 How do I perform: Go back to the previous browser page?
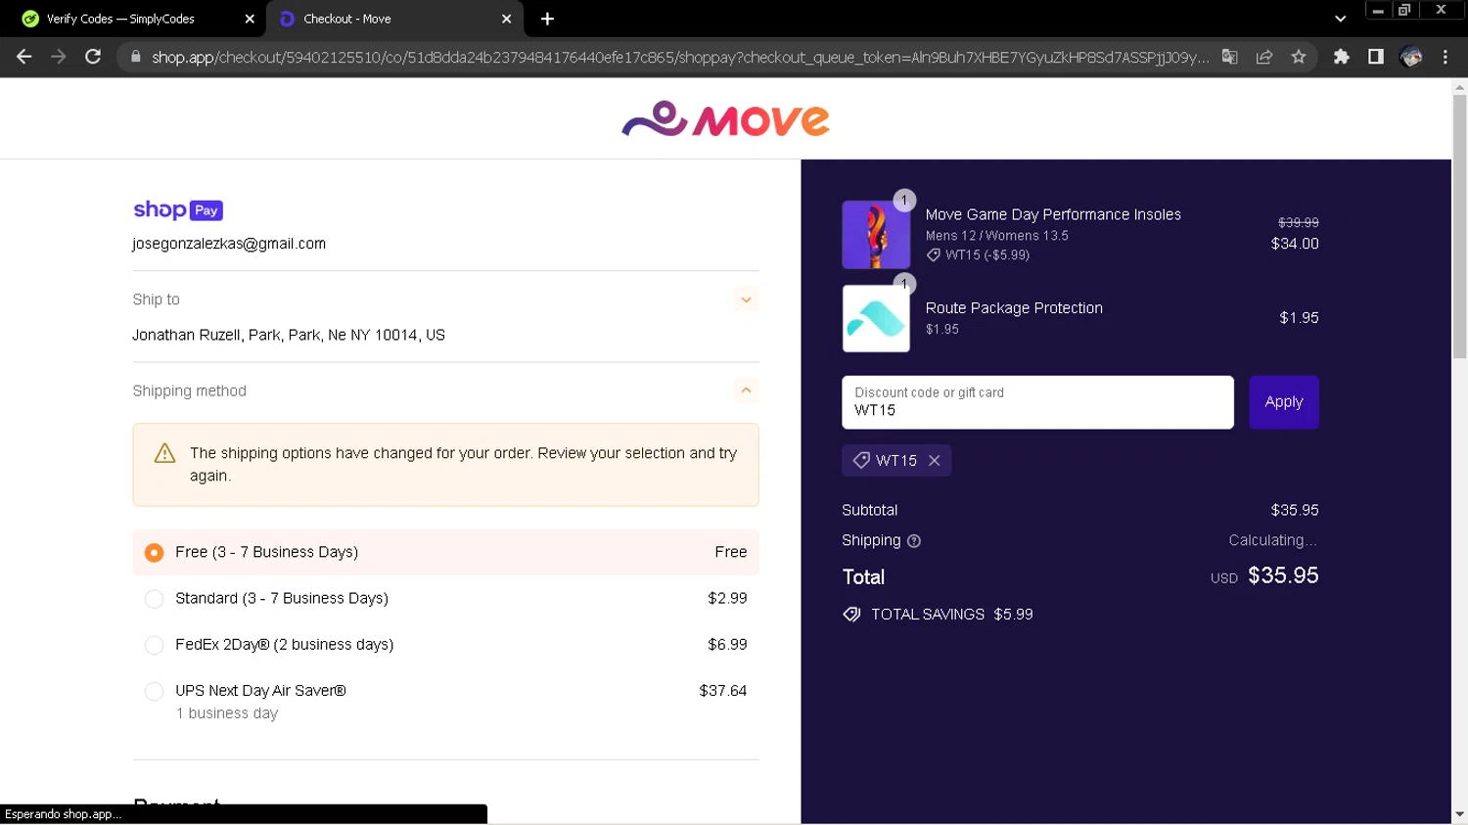24,57
